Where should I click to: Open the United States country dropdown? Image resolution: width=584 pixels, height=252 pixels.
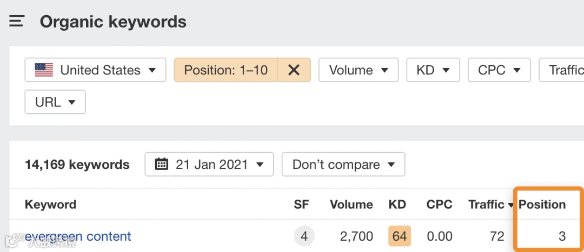[95, 70]
